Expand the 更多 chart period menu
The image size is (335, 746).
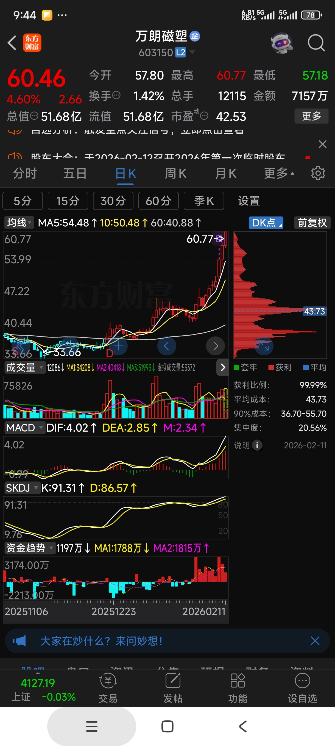click(279, 173)
